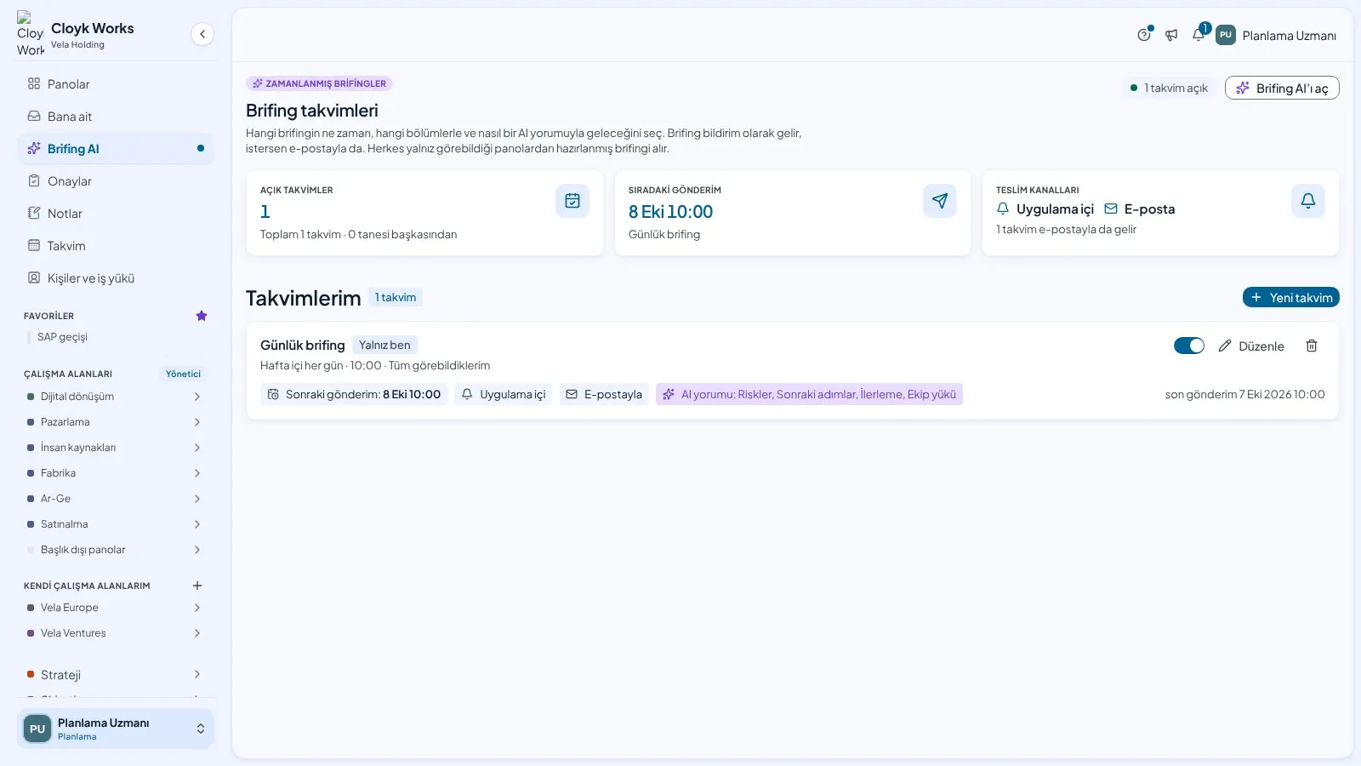Open Notlar in the sidebar
The height and width of the screenshot is (766, 1361).
click(116, 214)
